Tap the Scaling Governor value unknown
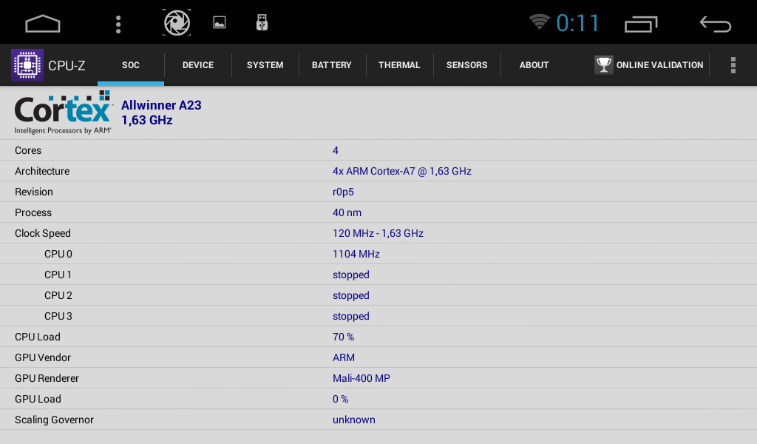This screenshot has width=757, height=444. point(354,420)
